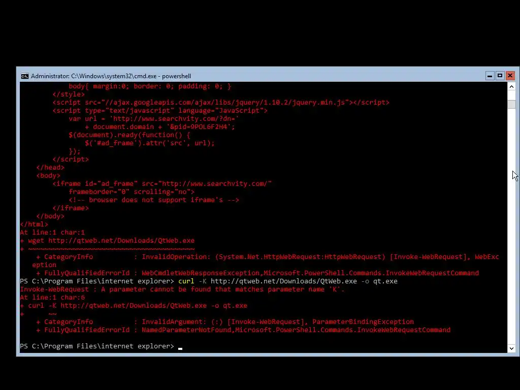Click the jquery.min.js script src line
The height and width of the screenshot is (390, 520).
click(x=221, y=103)
